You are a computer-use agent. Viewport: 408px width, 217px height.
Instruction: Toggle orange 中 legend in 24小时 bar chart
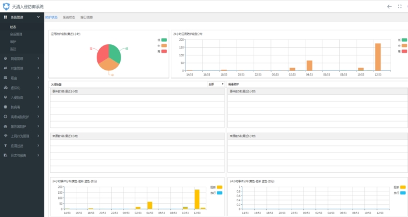tap(404, 45)
